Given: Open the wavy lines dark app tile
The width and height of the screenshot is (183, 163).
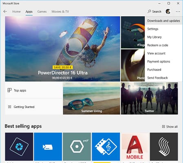Looking at the screenshot, I should pos(164,147).
